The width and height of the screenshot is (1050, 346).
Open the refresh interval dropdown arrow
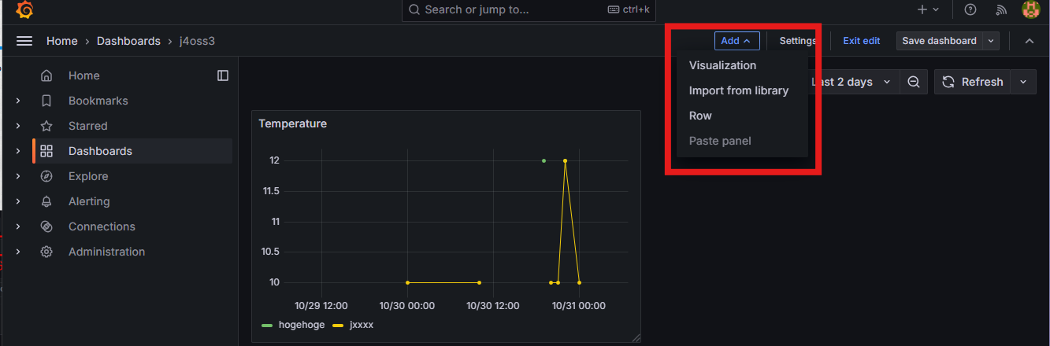click(x=1023, y=82)
